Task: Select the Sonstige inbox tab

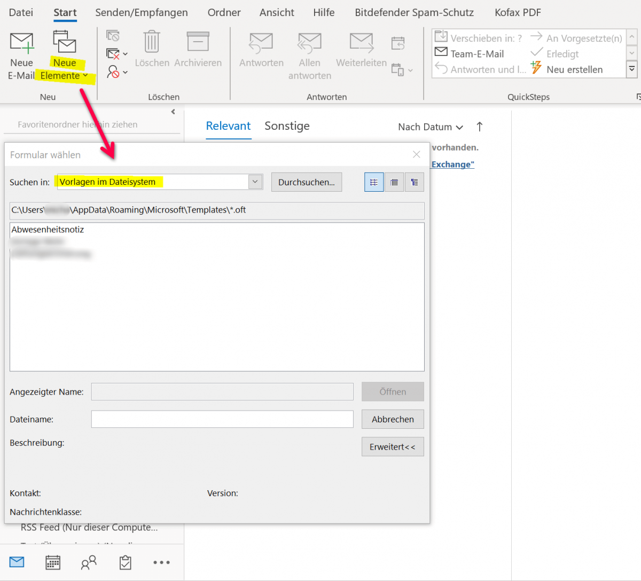Action: click(287, 126)
